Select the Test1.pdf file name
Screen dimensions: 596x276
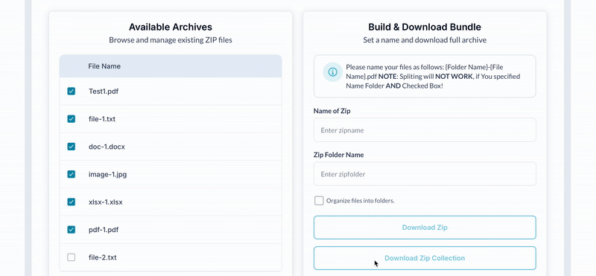point(104,92)
